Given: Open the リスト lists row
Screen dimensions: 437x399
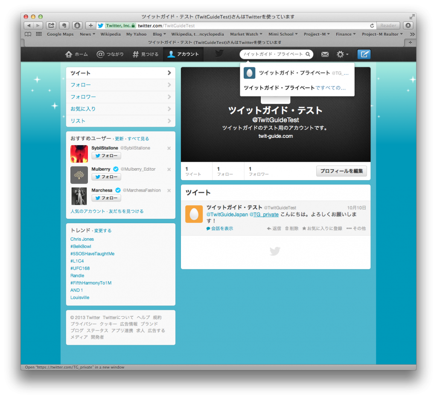Looking at the screenshot, I should [121, 121].
